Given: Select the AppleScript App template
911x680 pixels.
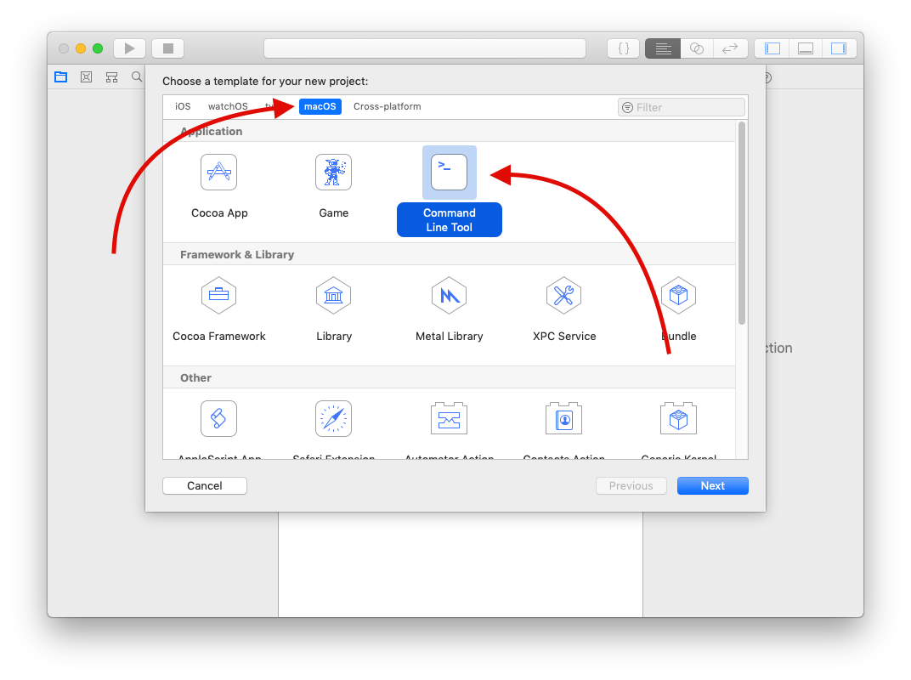Looking at the screenshot, I should (x=218, y=419).
